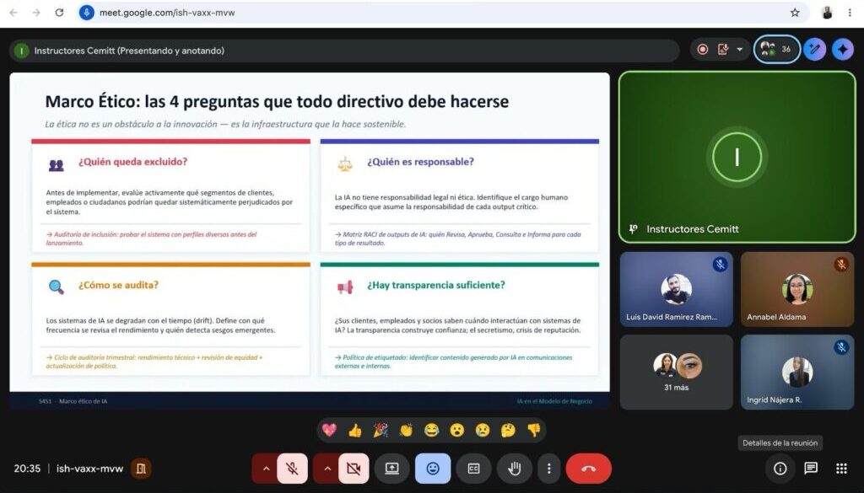Click the microphone indicator in address bar

(x=87, y=13)
